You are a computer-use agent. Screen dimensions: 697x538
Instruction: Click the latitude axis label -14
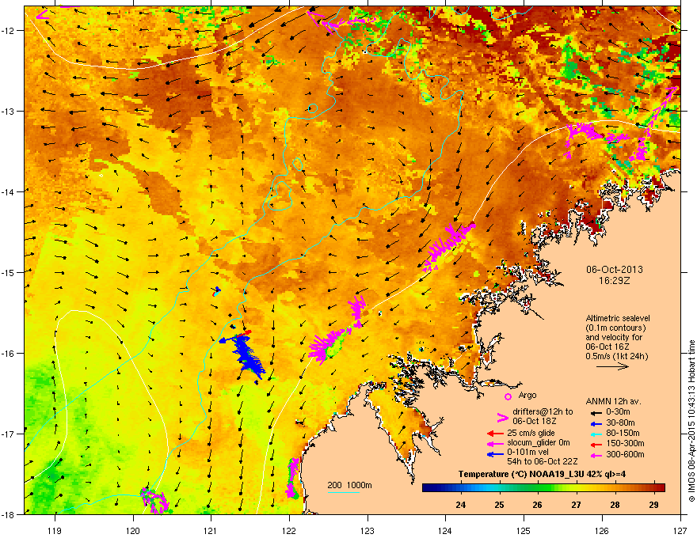pos(9,191)
